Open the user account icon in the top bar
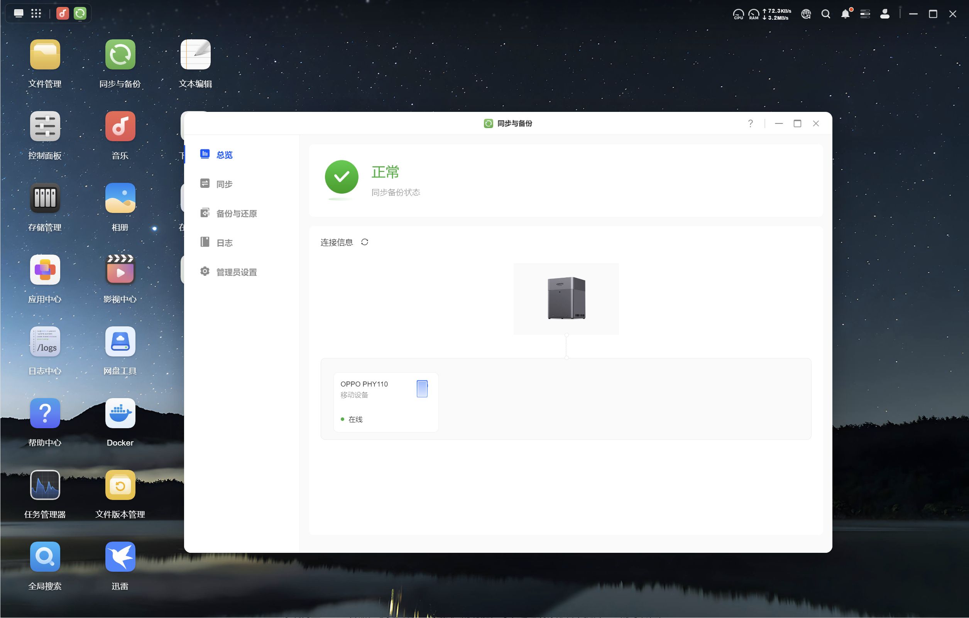This screenshot has height=618, width=969. (x=884, y=14)
